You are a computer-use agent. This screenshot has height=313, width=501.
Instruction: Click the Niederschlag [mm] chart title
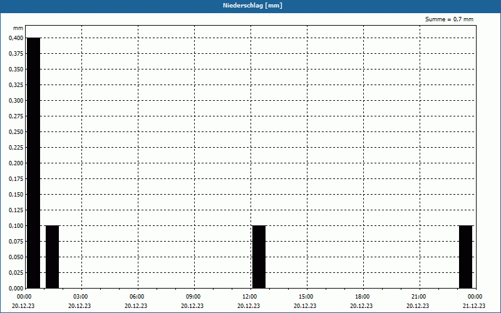click(x=252, y=6)
